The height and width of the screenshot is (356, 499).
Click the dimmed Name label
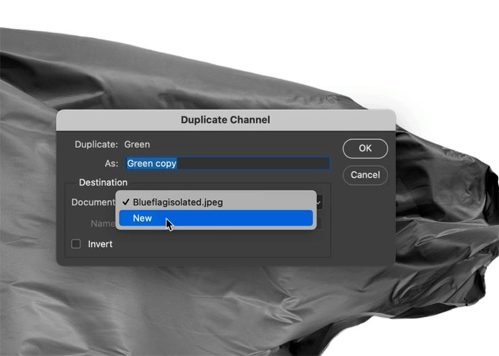(x=102, y=223)
